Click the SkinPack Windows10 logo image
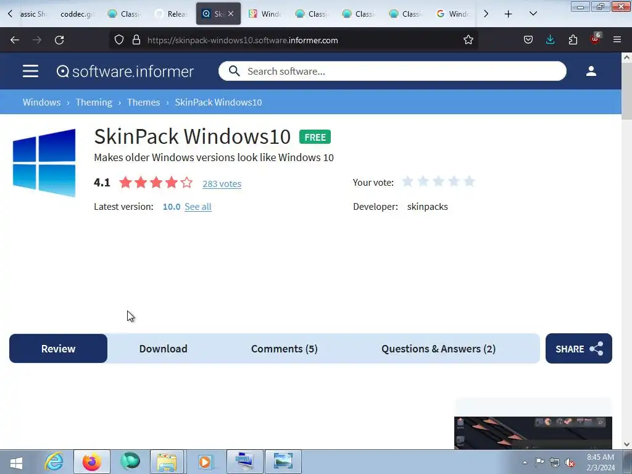The height and width of the screenshot is (474, 632). 44,163
